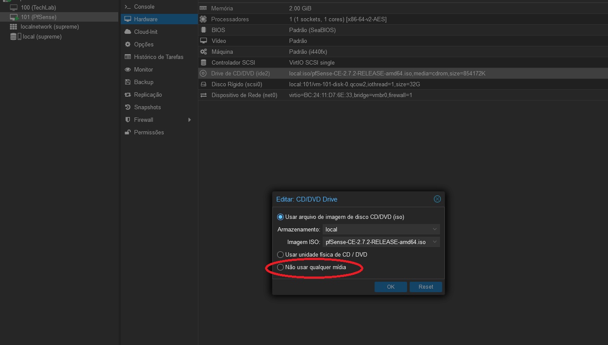Select 'local (supreme)' storage in tree
This screenshot has height=345, width=608.
pos(42,37)
